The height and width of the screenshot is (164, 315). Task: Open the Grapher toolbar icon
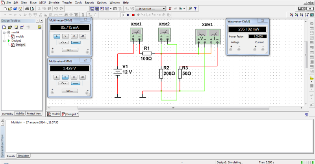click(107, 9)
